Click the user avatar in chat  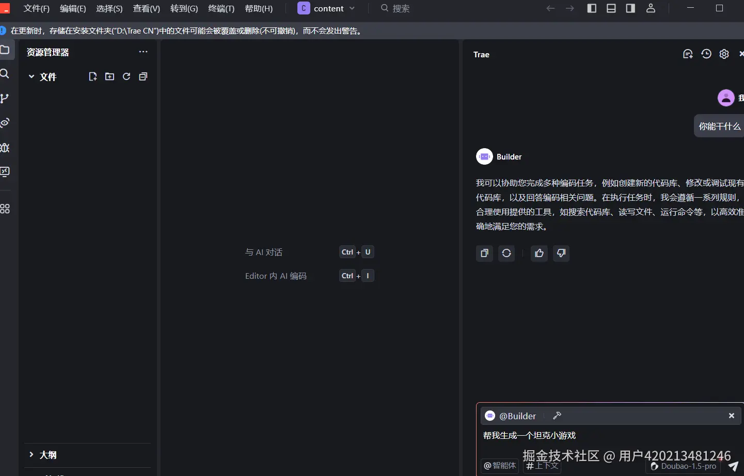pyautogui.click(x=726, y=98)
